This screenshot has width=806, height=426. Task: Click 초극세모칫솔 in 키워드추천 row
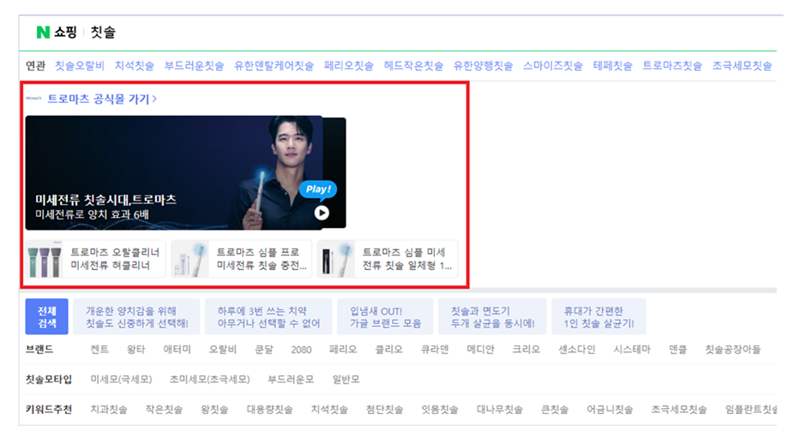pos(678,410)
